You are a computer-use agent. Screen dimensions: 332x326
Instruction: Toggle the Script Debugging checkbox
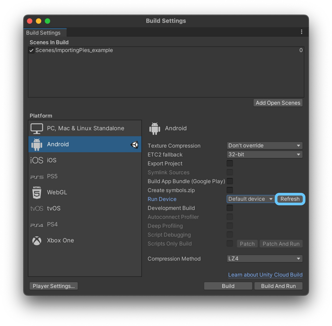[230, 235]
